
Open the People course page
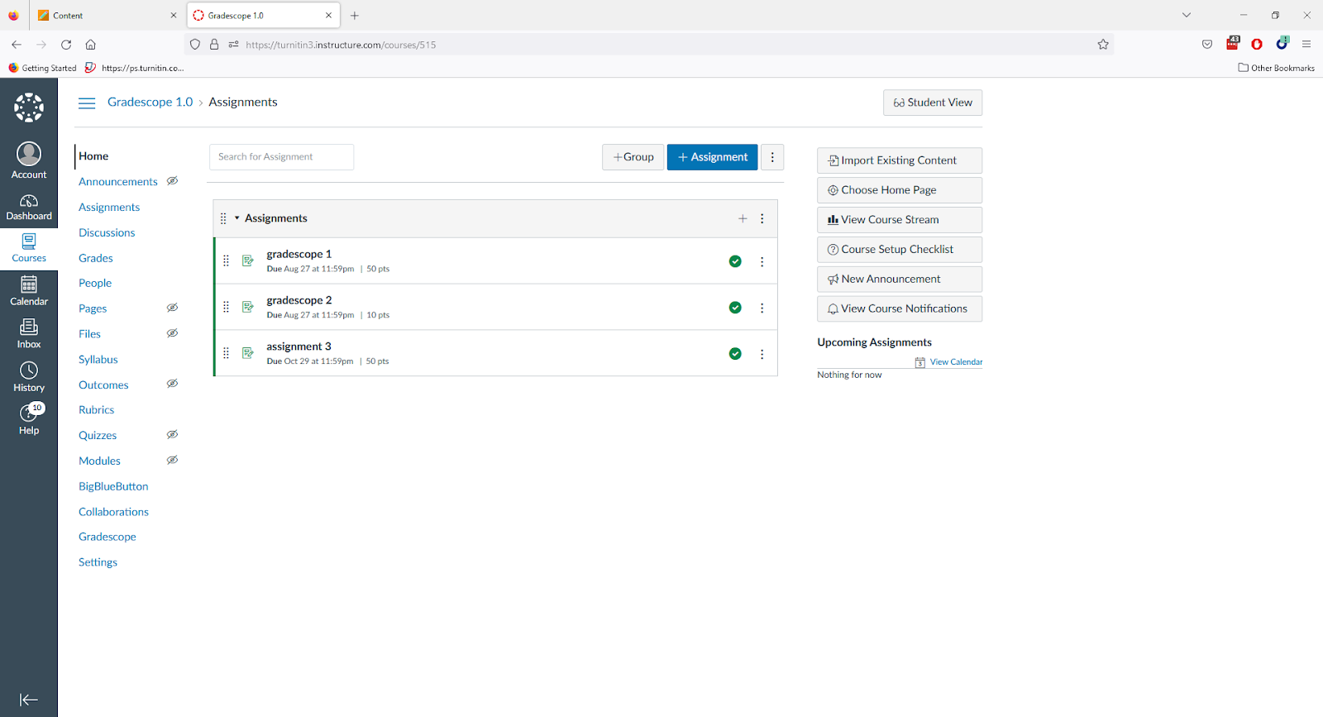[x=95, y=283]
